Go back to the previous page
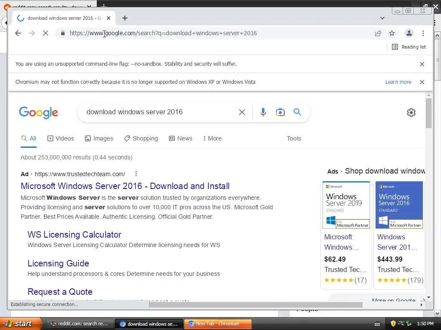 (x=18, y=33)
